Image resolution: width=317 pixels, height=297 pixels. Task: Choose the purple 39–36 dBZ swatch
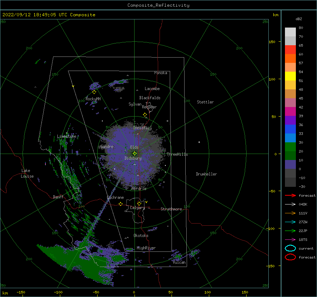[290, 120]
